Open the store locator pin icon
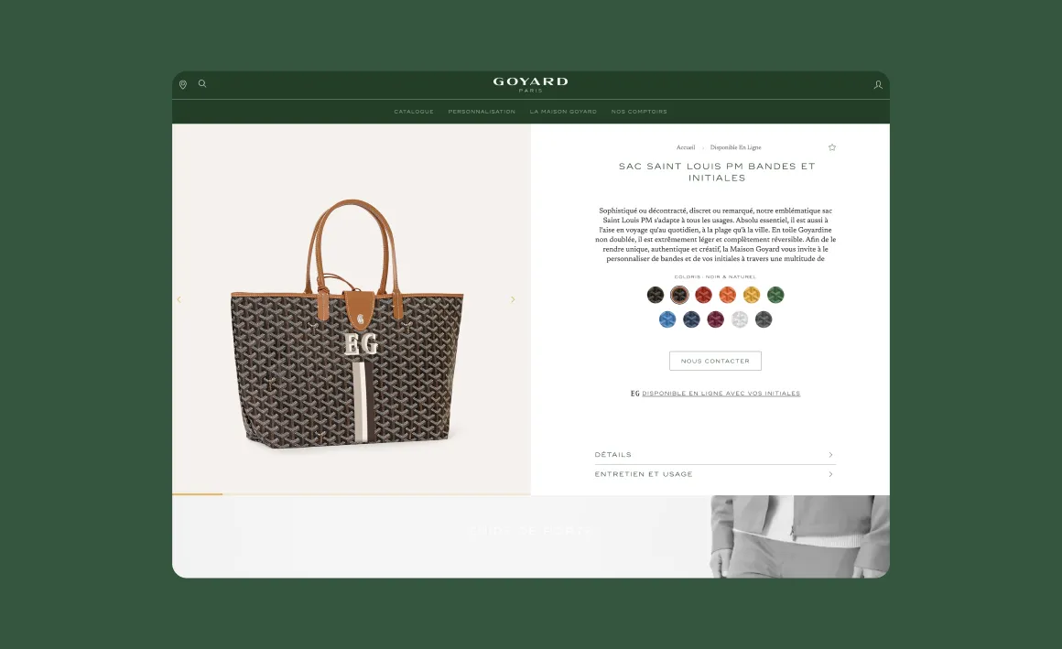 point(183,85)
